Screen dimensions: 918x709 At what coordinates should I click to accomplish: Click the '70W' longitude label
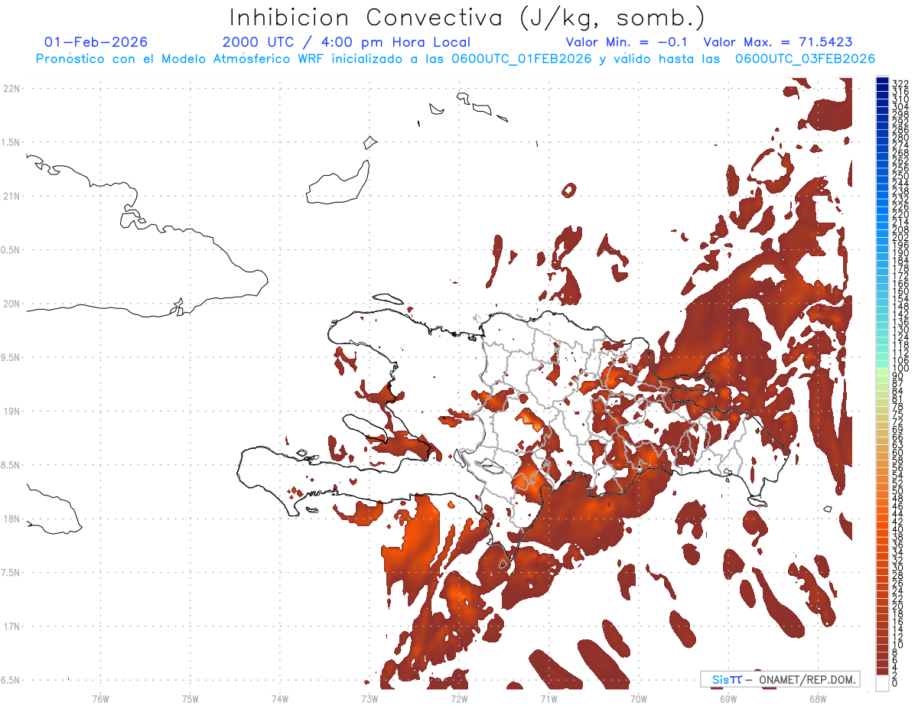point(639,698)
